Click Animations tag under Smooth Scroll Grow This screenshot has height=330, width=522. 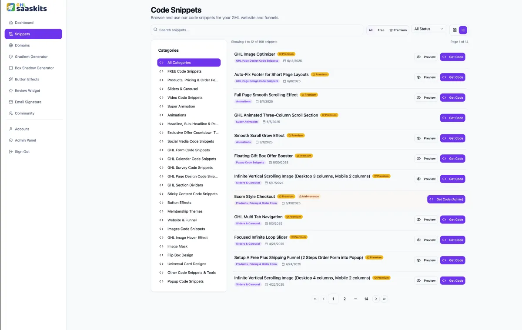(x=244, y=142)
